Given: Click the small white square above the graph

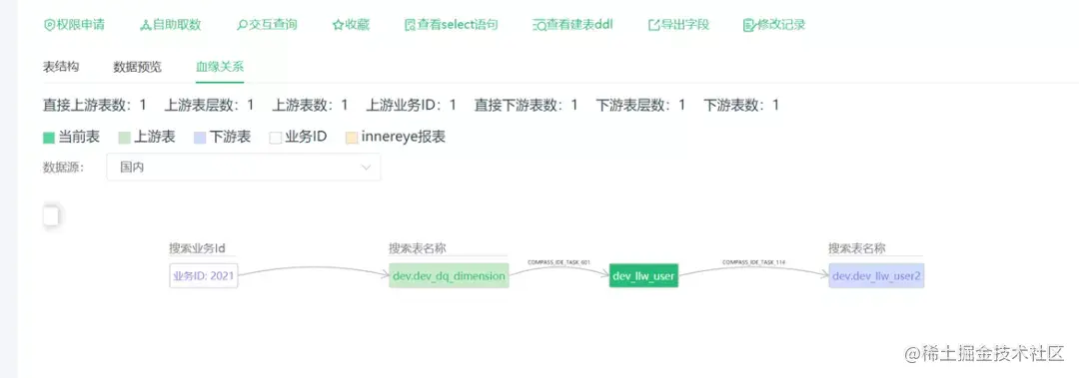Looking at the screenshot, I should (51, 215).
